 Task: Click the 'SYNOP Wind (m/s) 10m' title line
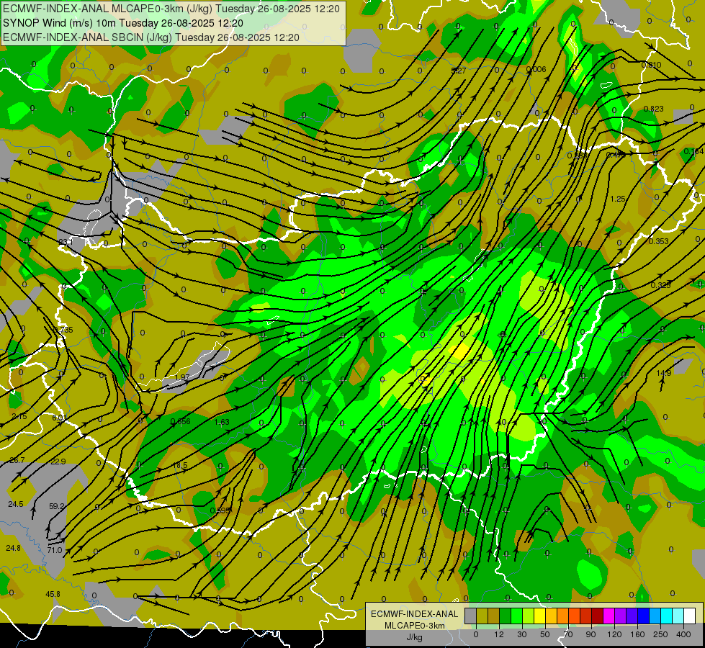point(59,23)
